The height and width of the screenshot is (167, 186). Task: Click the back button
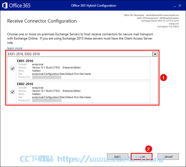click(x=117, y=156)
